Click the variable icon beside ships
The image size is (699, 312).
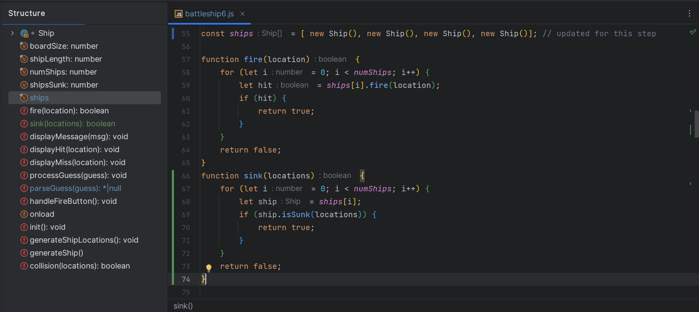(x=24, y=98)
